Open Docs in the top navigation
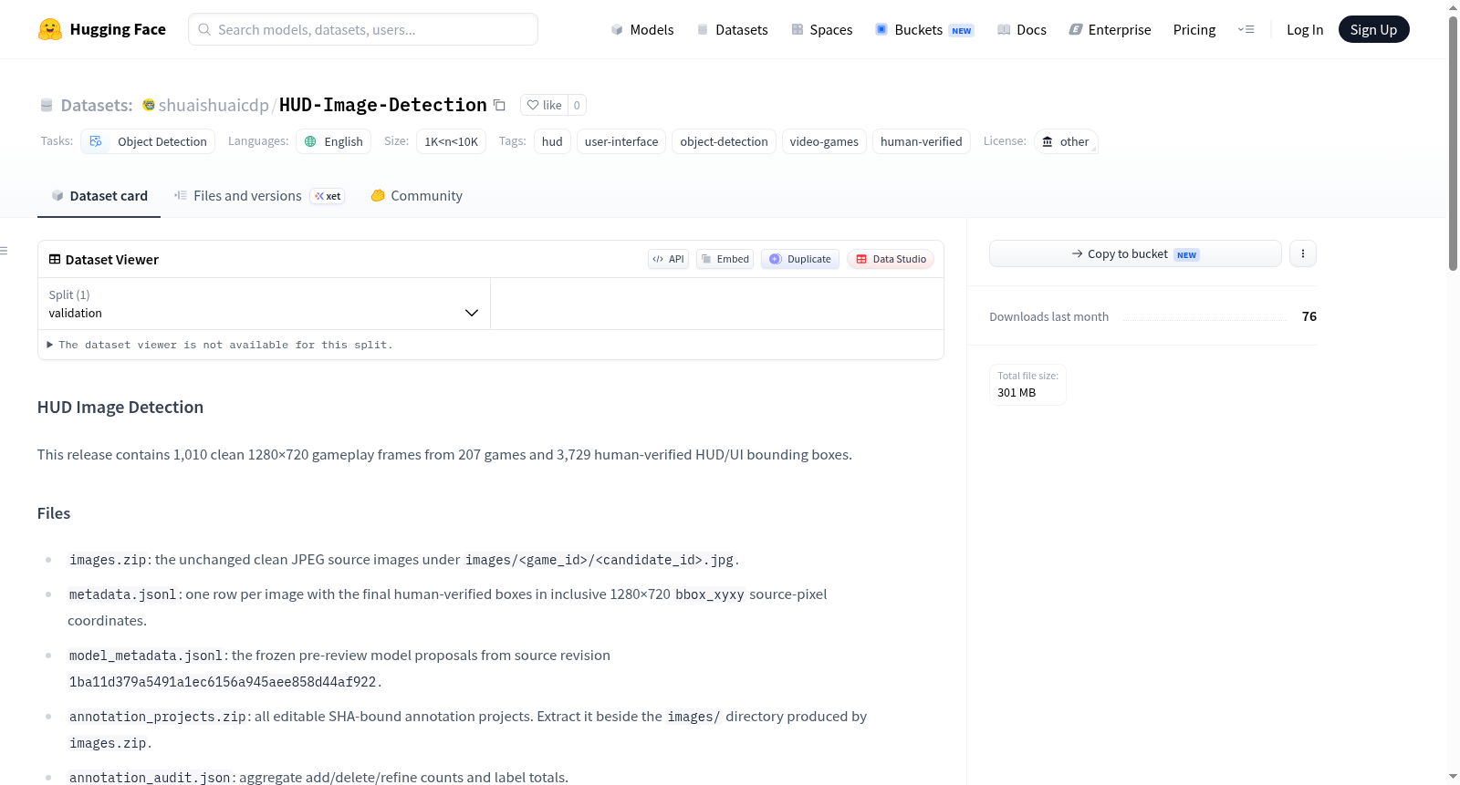Image resolution: width=1460 pixels, height=785 pixels. coord(1021,29)
